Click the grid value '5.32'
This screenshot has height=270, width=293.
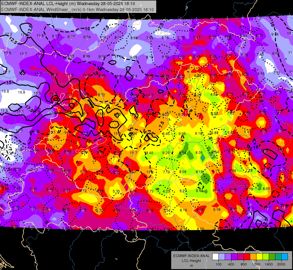(100, 210)
